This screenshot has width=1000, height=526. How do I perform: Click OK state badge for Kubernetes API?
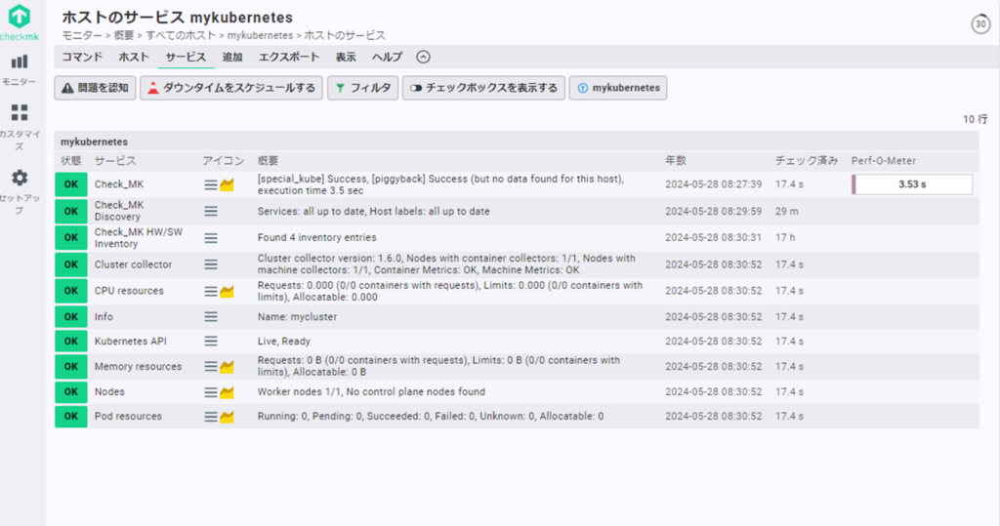point(70,342)
